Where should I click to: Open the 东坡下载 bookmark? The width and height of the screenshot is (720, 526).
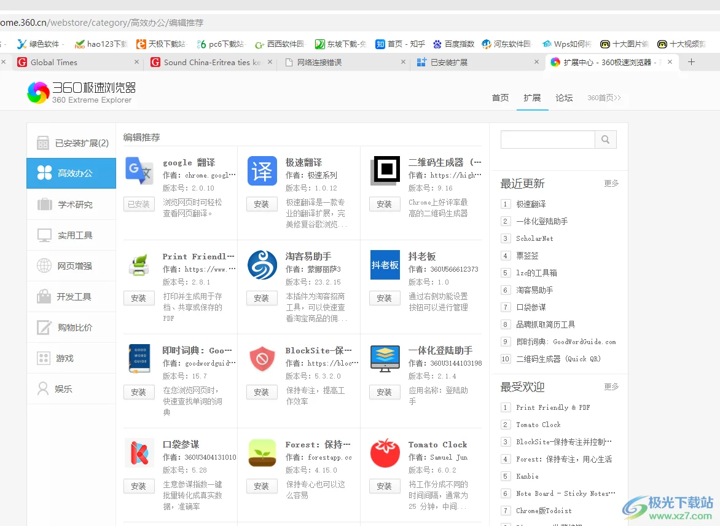point(341,44)
